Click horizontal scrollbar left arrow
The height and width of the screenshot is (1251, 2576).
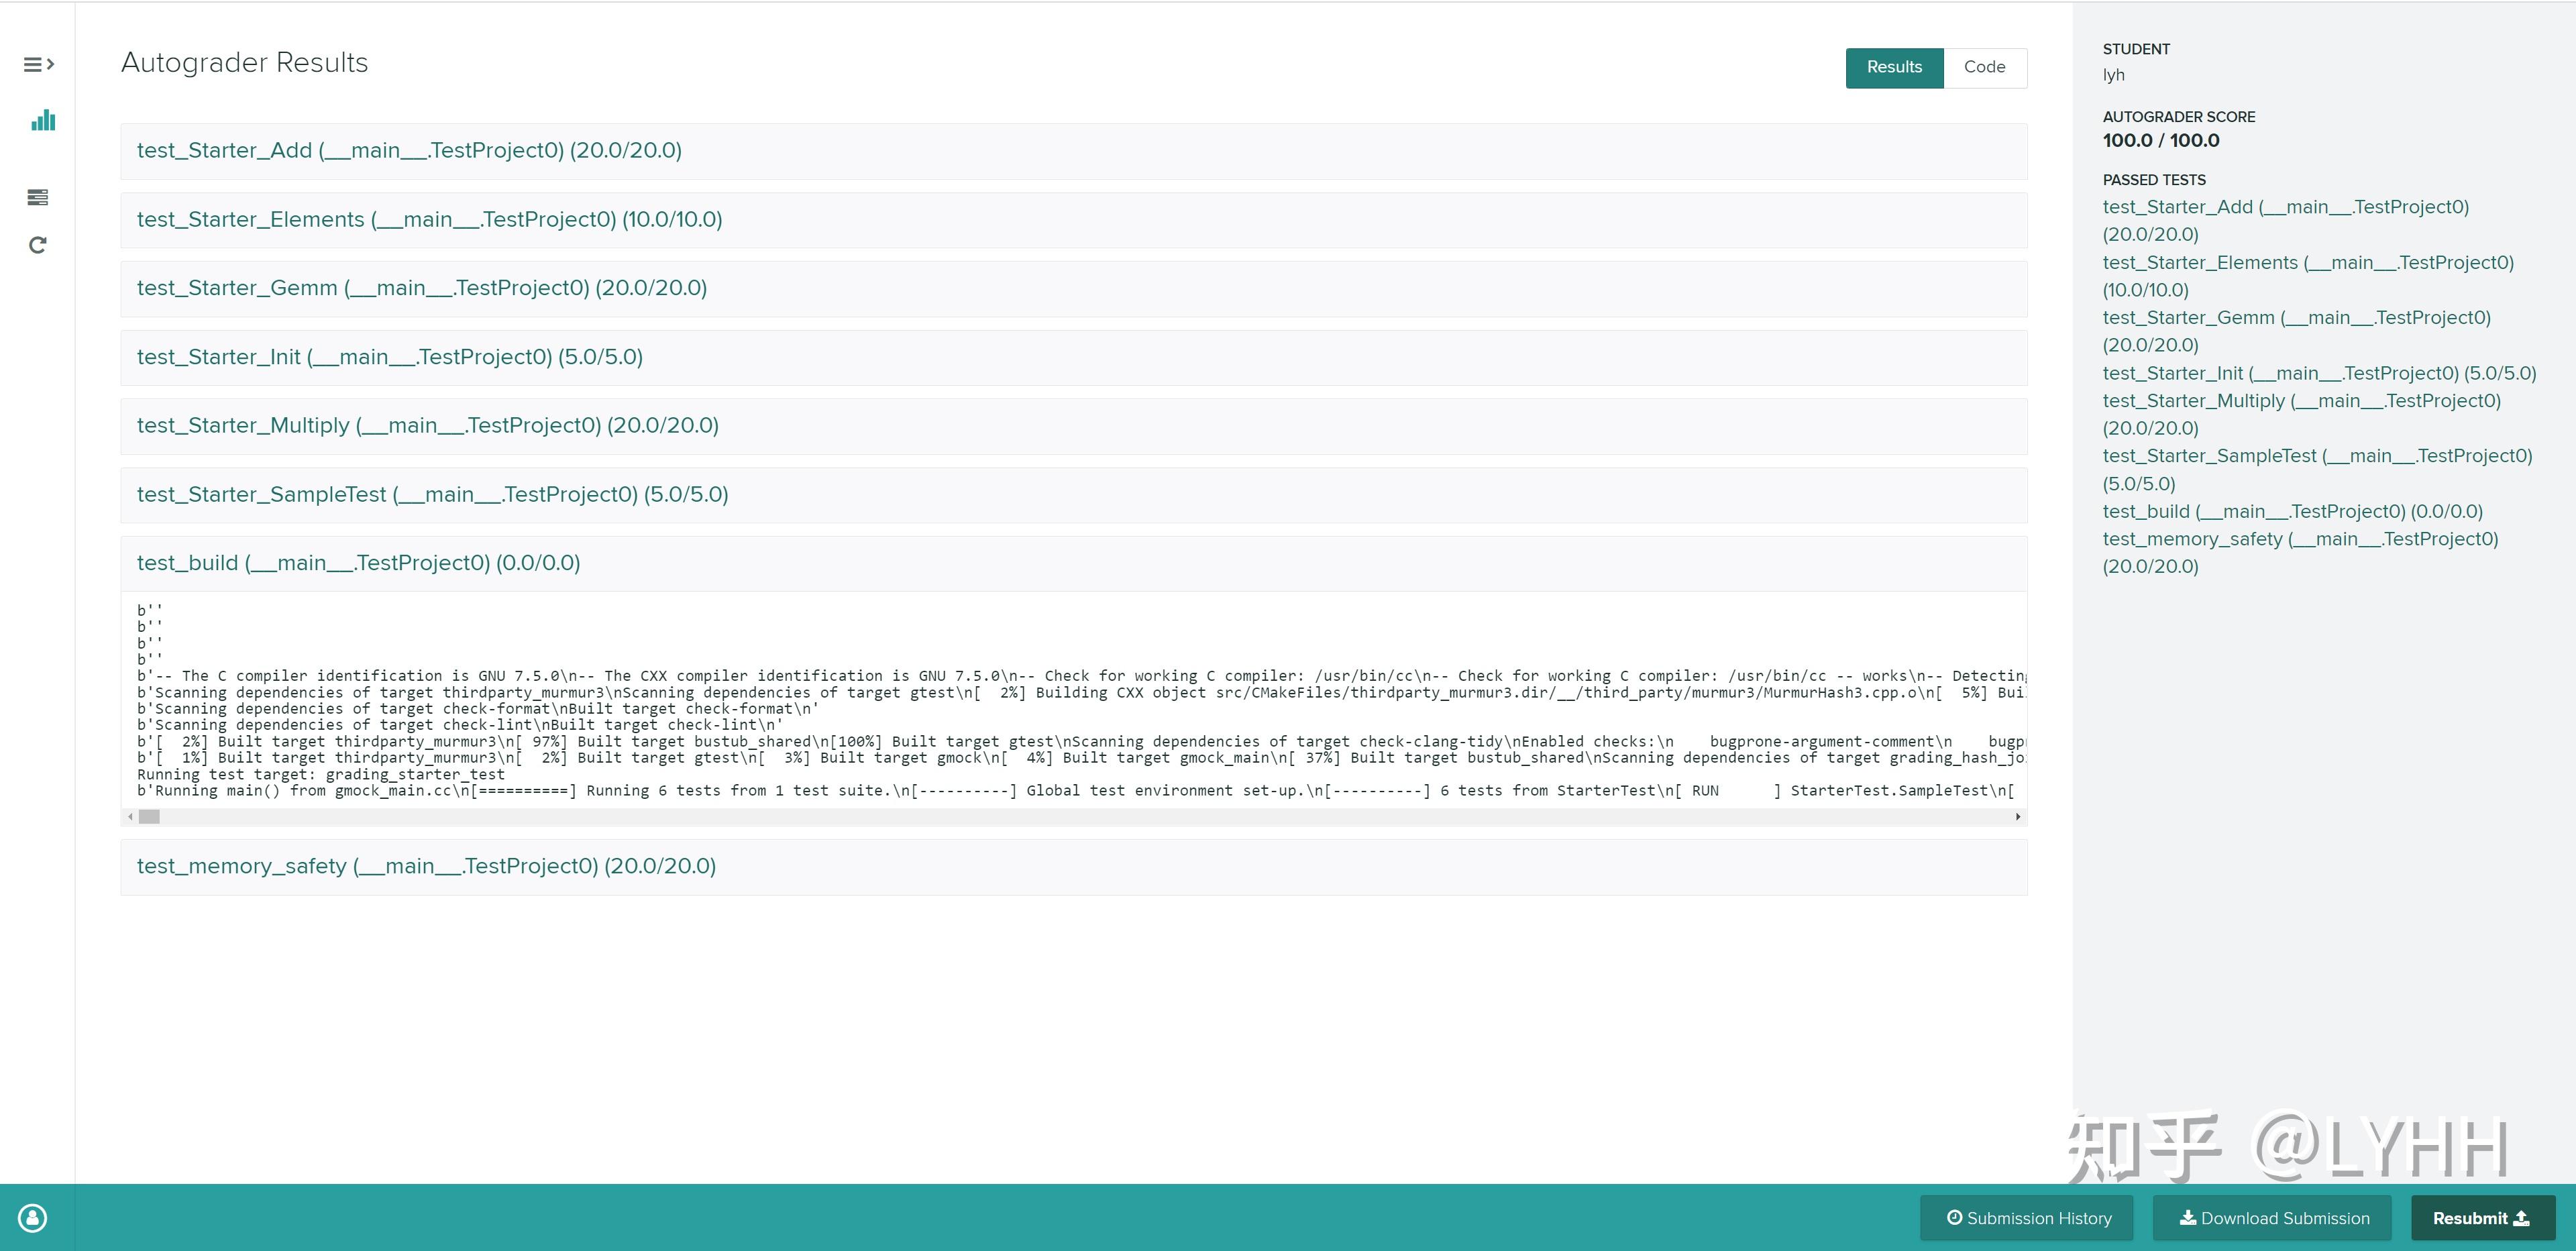[x=130, y=817]
